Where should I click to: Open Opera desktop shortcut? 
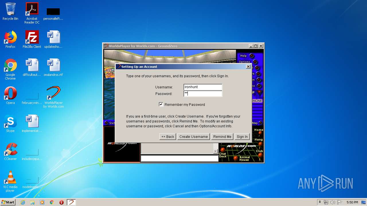[10, 96]
